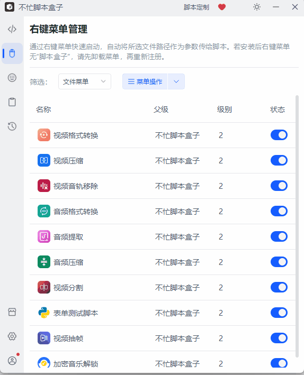Viewport: 304px width, 375px height.
Task: Click the red heart icon
Action: [x=222, y=7]
